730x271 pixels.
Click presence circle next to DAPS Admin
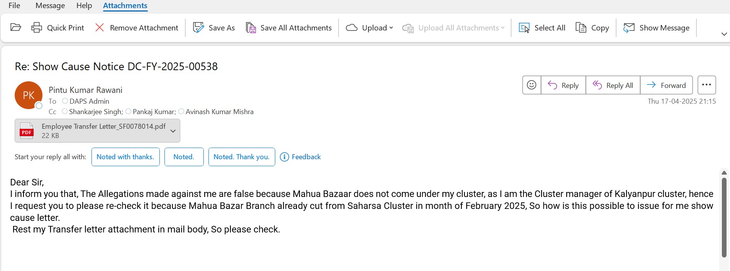pos(65,101)
